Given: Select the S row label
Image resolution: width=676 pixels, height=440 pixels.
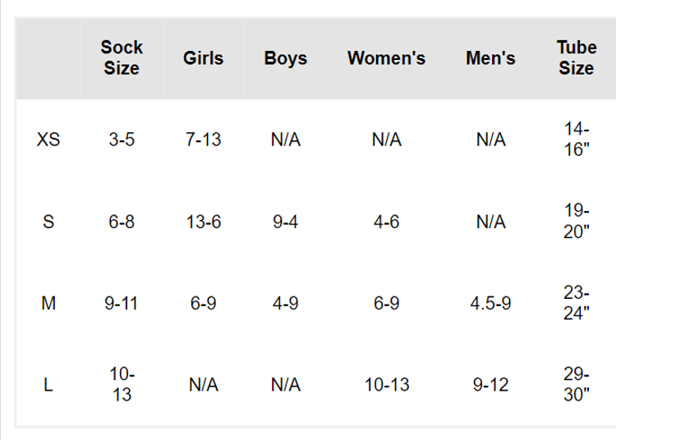Looking at the screenshot, I should click(48, 222).
